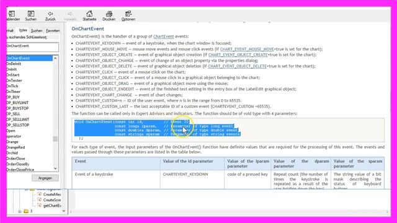The height and width of the screenshot is (223, 397).
Task: Select OP_SELLLIMIT in the index list
Action: 18,120
